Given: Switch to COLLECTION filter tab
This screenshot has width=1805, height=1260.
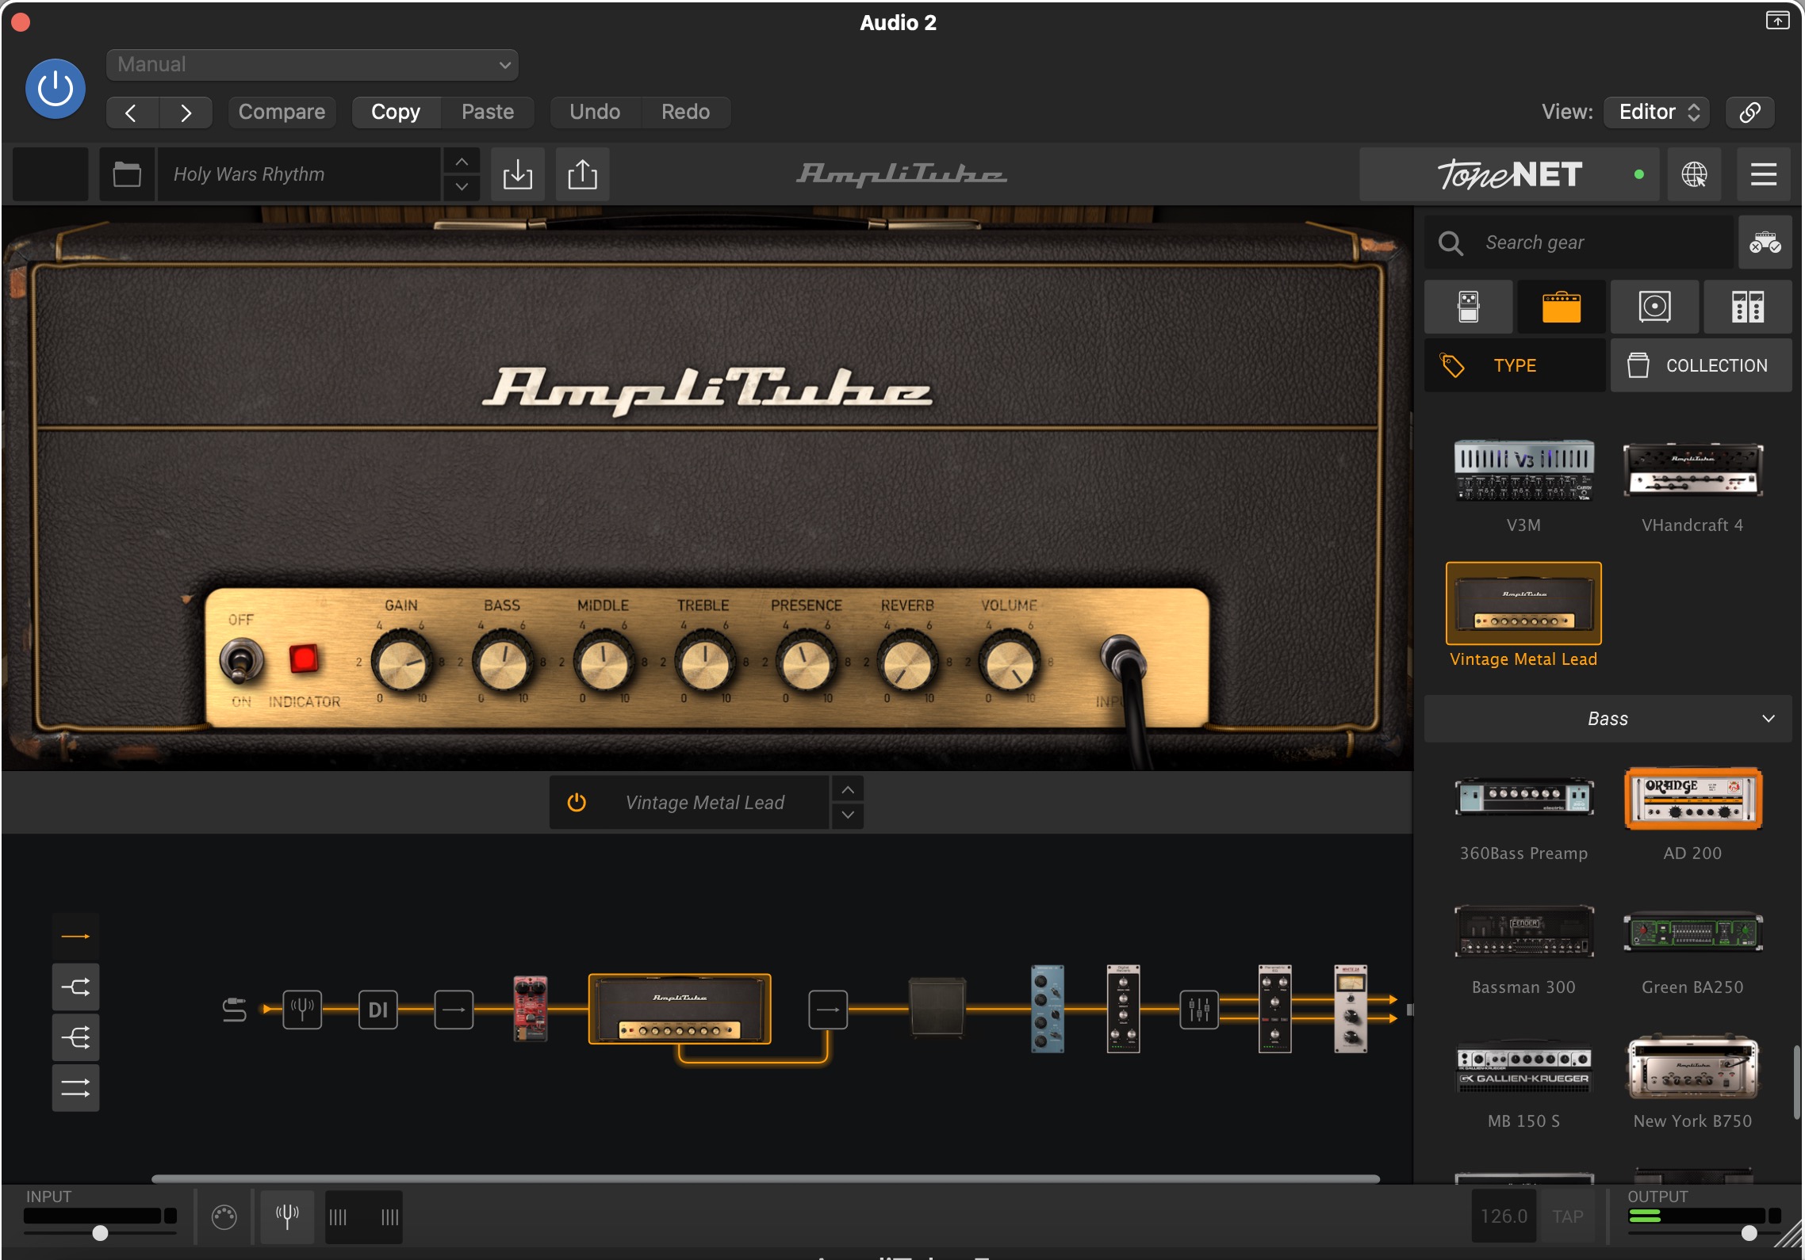Looking at the screenshot, I should tap(1701, 365).
